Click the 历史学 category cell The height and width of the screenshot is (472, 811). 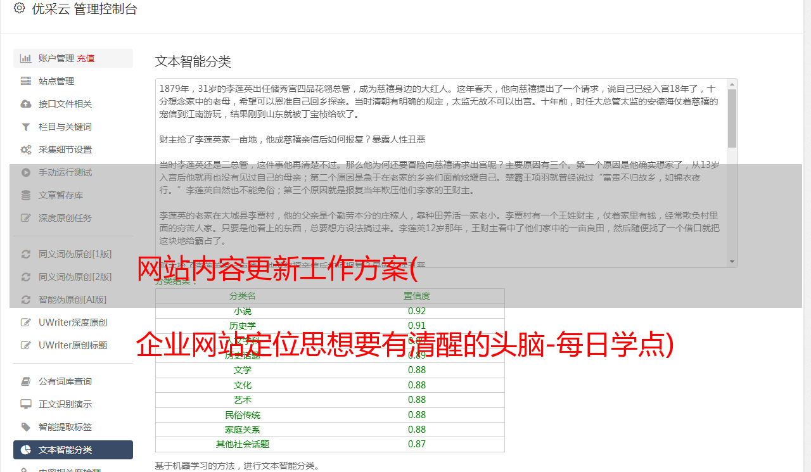pyautogui.click(x=243, y=326)
